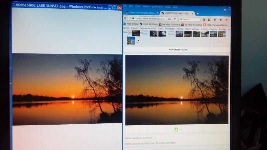Open the View menu in Firefox

138,6
